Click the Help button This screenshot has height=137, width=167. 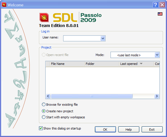(x=129, y=130)
